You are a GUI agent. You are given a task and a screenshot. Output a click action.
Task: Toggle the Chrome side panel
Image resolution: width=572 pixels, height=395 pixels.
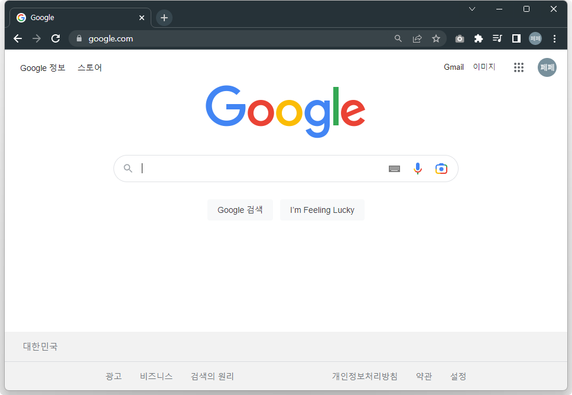(516, 38)
